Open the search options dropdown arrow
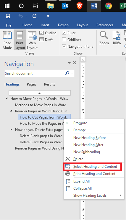 tap(72, 73)
